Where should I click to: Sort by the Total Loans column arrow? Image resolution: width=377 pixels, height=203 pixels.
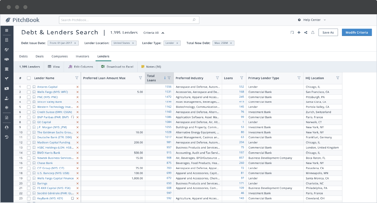pyautogui.click(x=165, y=78)
